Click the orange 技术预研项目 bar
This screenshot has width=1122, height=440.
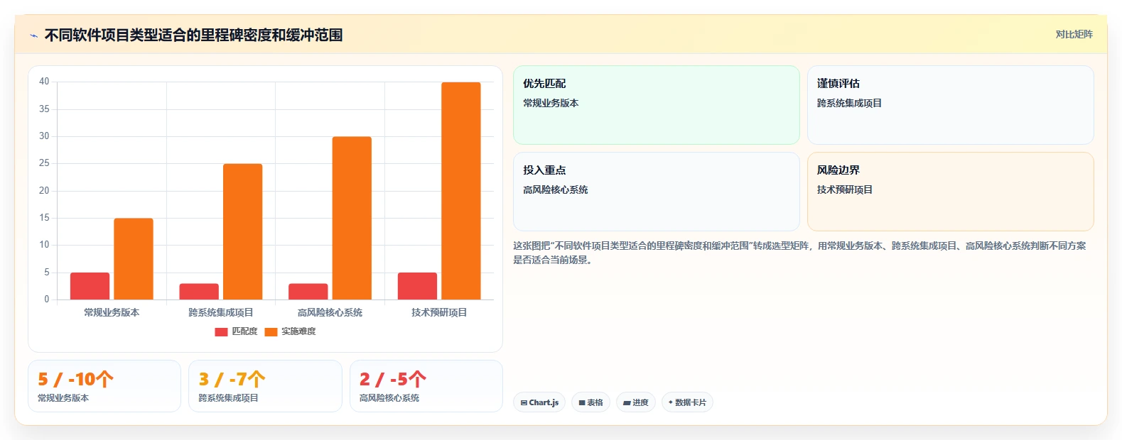click(x=461, y=191)
